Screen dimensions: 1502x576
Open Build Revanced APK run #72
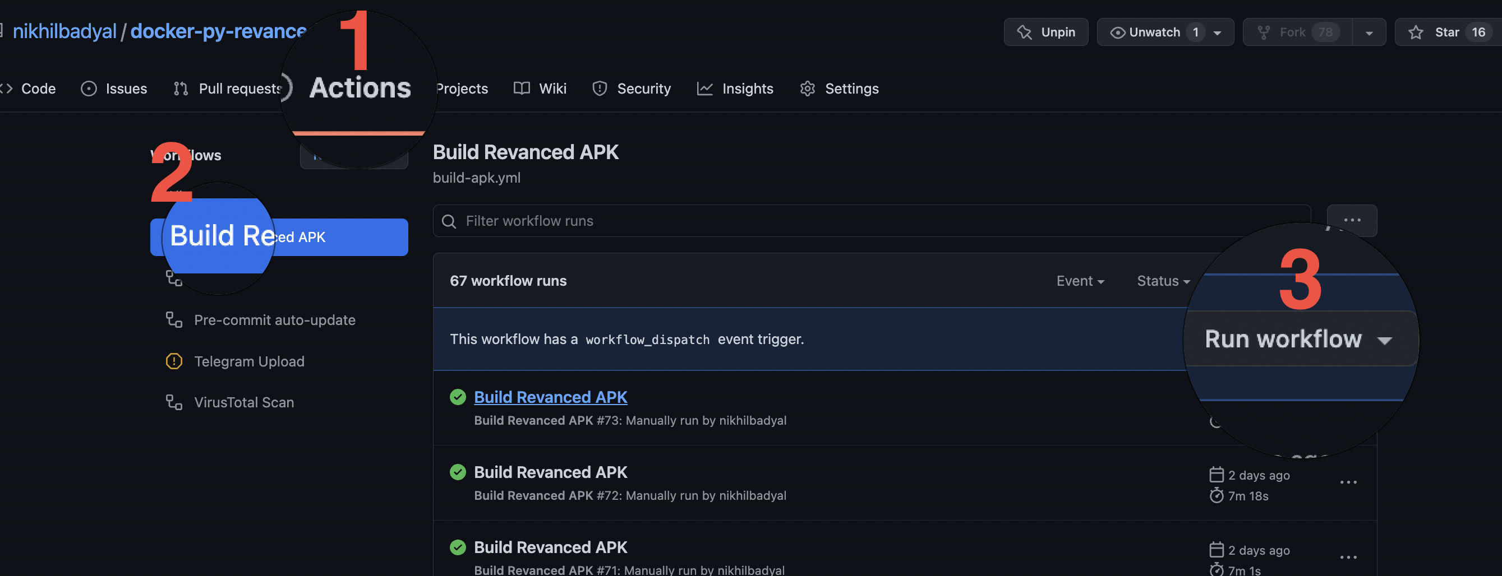550,472
